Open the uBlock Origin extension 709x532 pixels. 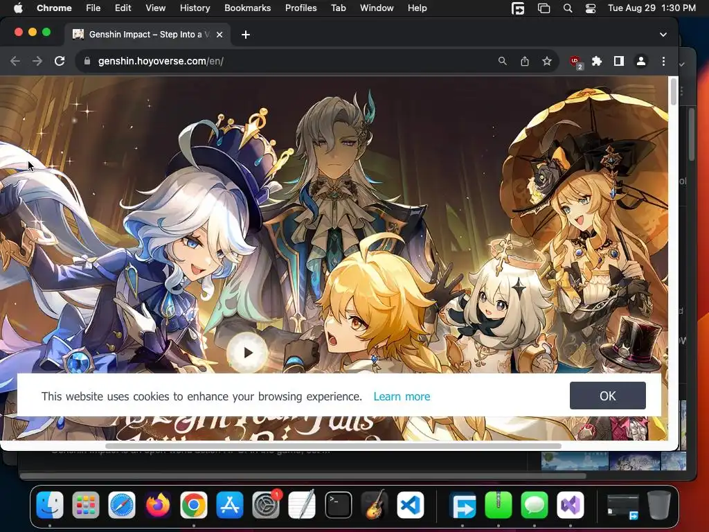coord(575,62)
